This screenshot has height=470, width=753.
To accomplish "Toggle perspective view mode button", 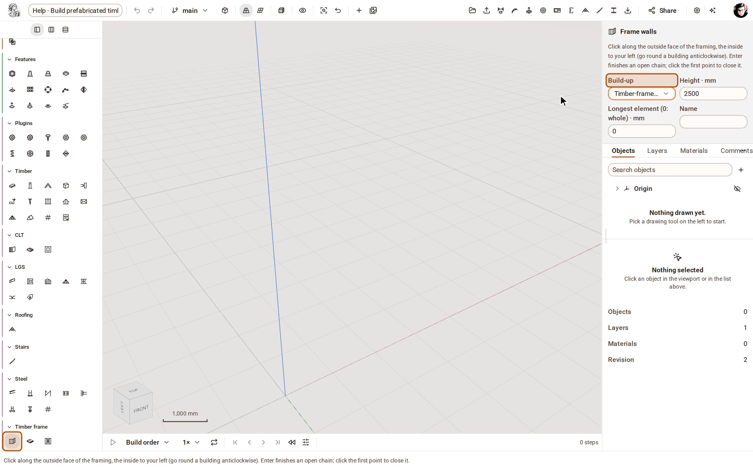I will (246, 10).
